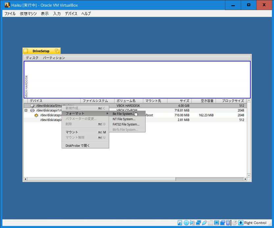Screen dimensions: 274x228
Task: Open the ディスク menu in DriveSetup
Action: [32, 58]
